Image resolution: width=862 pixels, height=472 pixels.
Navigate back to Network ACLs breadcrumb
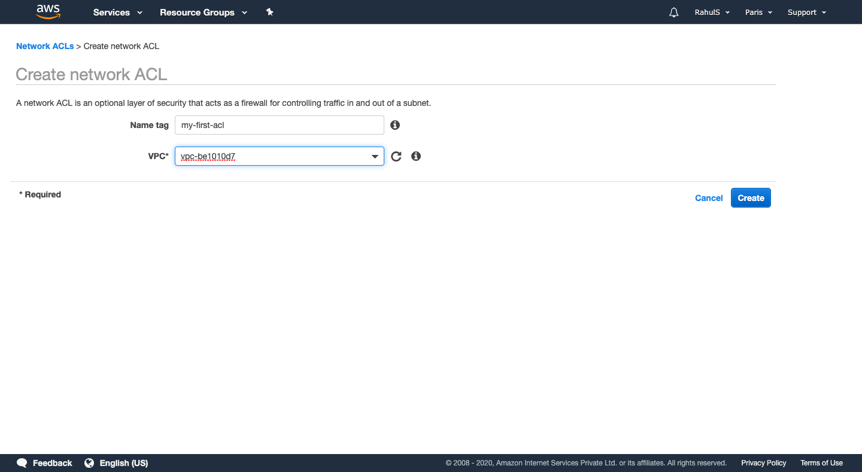point(44,46)
